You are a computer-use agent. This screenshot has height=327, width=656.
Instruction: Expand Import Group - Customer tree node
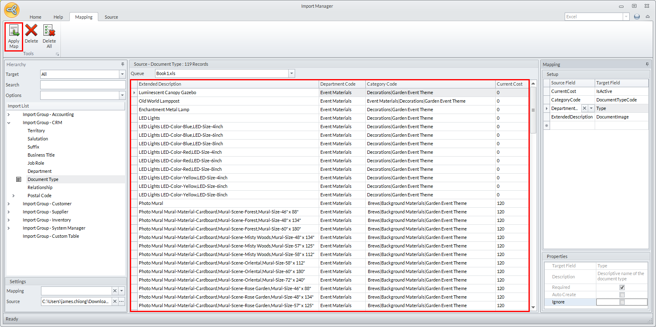pos(9,204)
